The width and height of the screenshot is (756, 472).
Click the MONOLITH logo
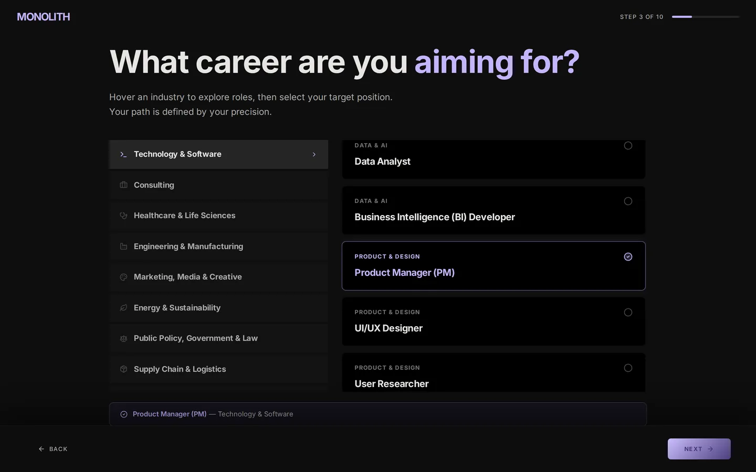[x=44, y=17]
